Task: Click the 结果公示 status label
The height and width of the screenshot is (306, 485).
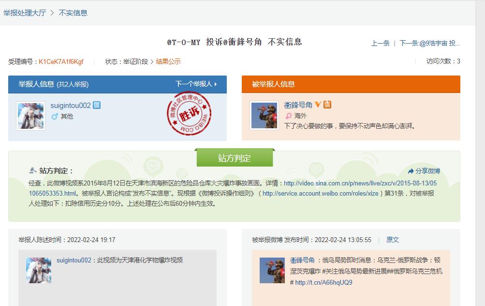Action: [168, 61]
